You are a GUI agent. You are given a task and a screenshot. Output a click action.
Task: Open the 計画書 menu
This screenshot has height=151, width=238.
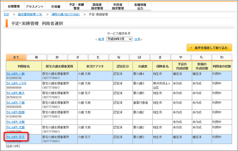[x=56, y=6]
